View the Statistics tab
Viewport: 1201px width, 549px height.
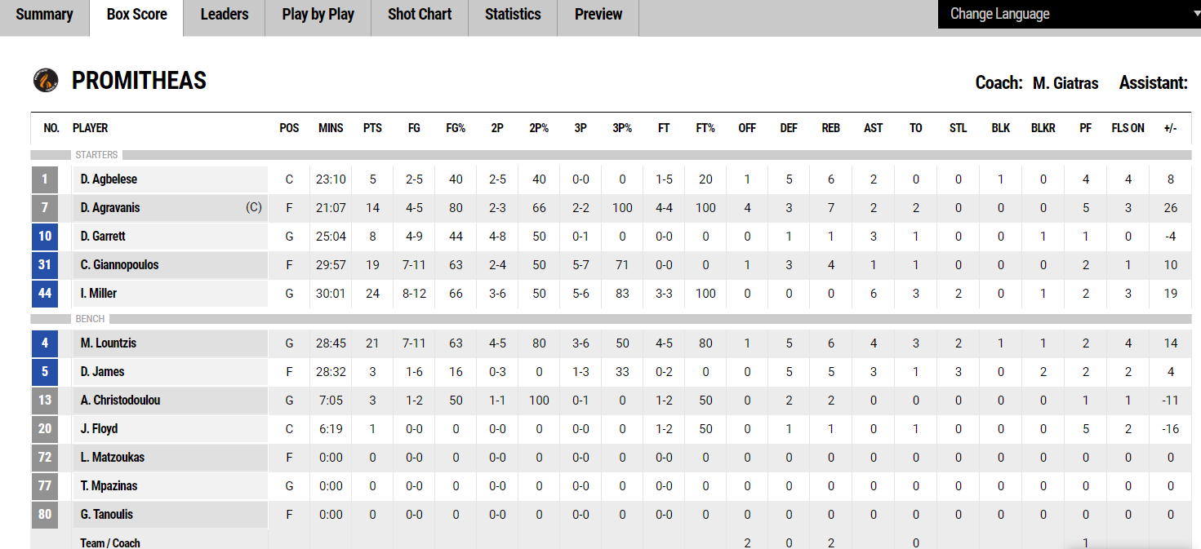[x=513, y=15]
